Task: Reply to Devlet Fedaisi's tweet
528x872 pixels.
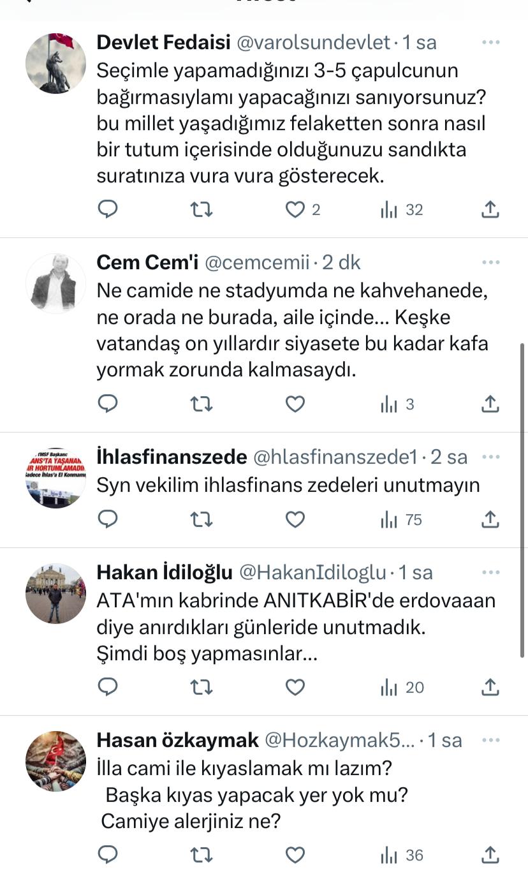Action: click(108, 210)
